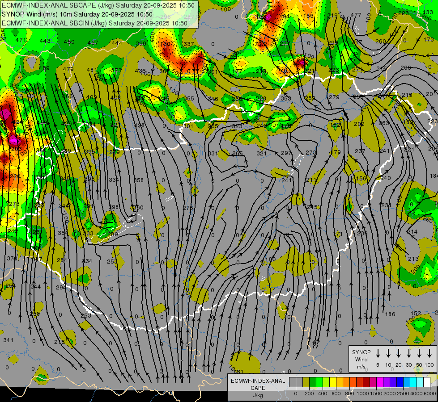Click the '355' CAPE value on map
This screenshot has height=402, width=438.
click(189, 98)
